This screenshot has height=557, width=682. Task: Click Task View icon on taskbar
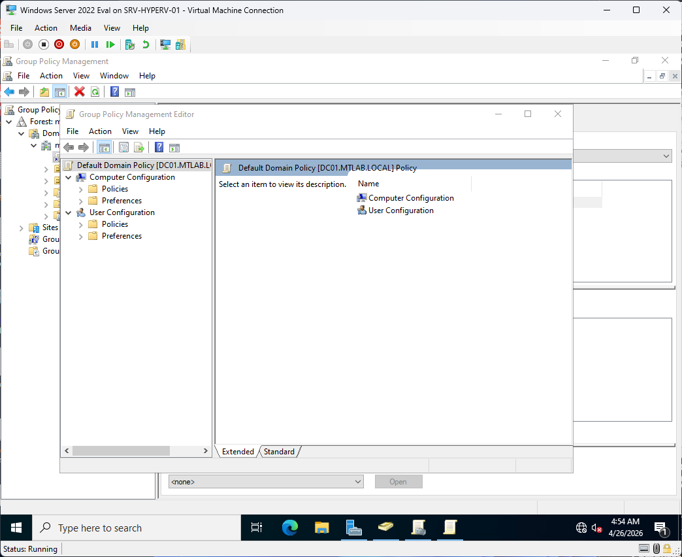(257, 528)
